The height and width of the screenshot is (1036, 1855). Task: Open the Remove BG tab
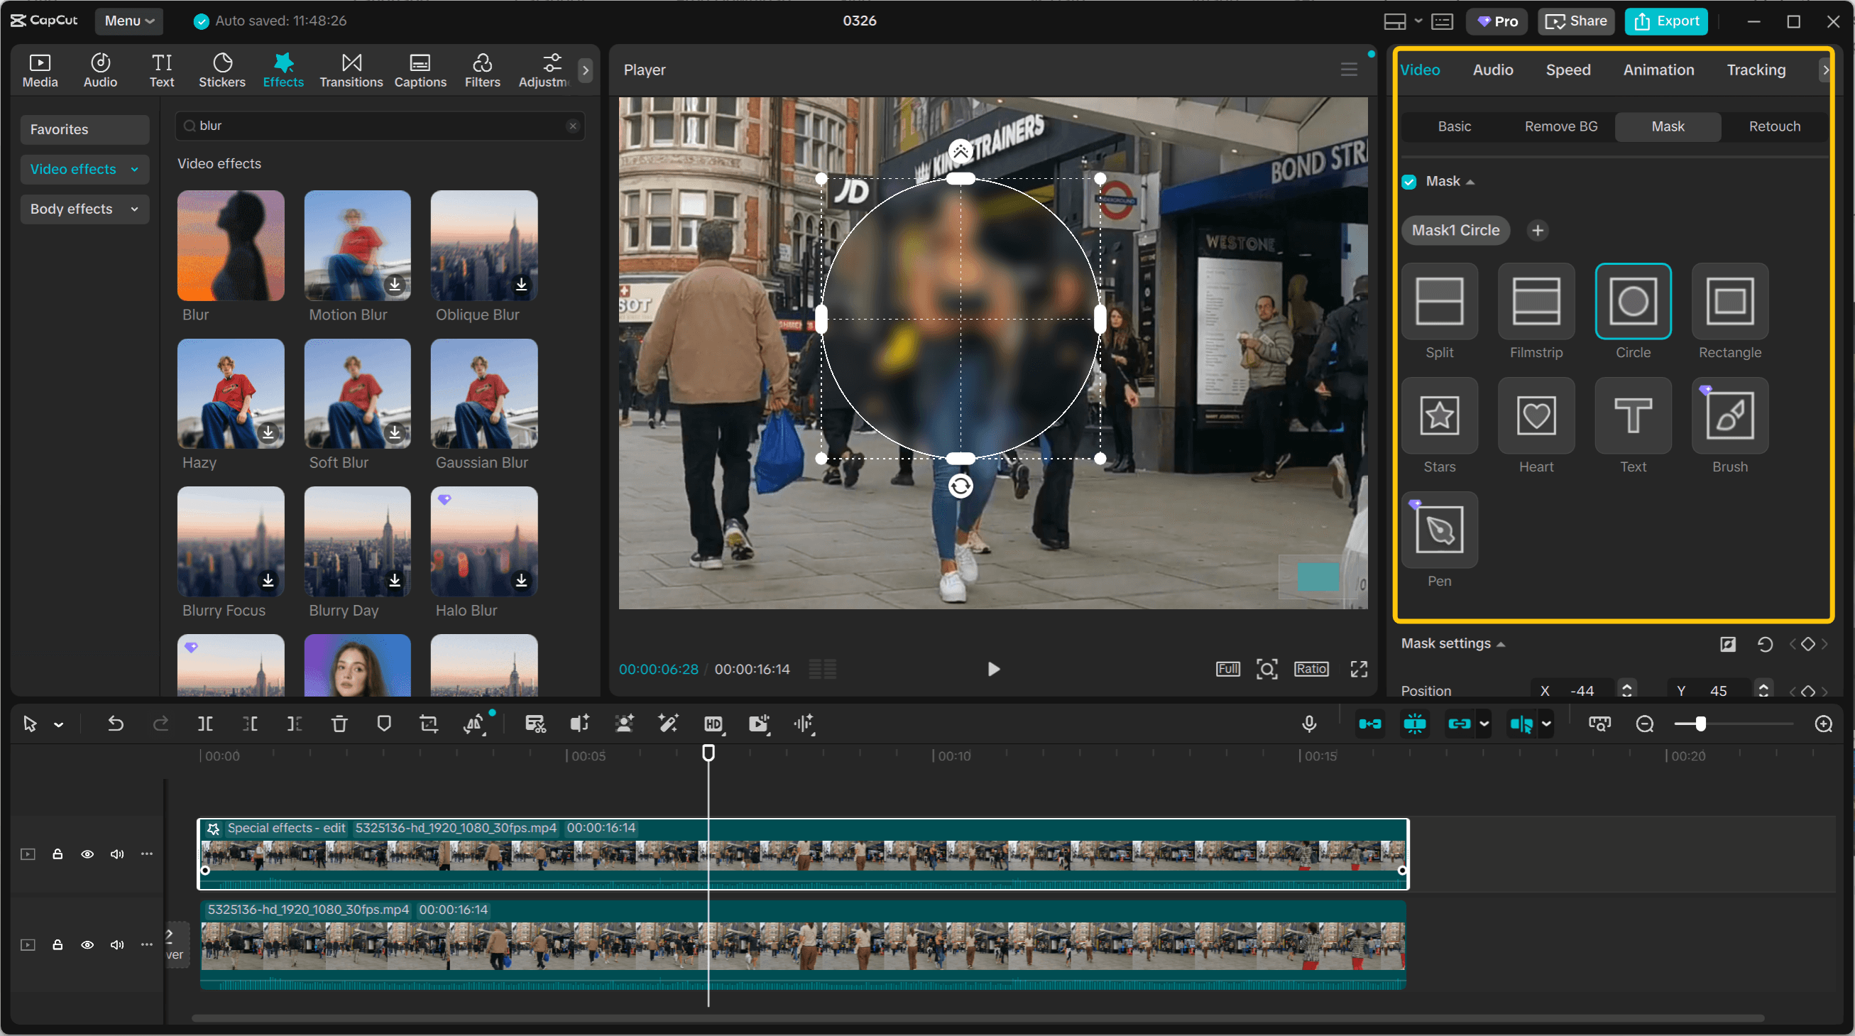pos(1560,126)
